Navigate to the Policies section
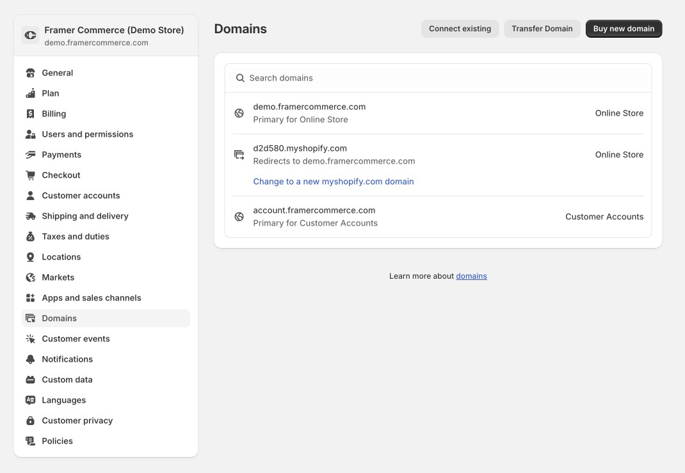This screenshot has height=473, width=685. [58, 441]
